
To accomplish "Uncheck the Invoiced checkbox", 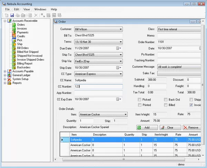I will (x=191, y=105).
